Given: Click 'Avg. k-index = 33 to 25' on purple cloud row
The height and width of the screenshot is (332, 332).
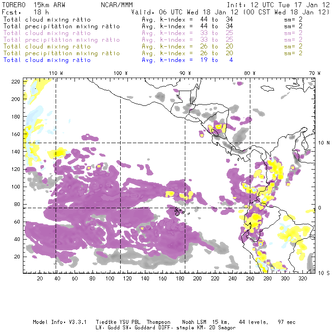Looking at the screenshot, I should 188,33.
